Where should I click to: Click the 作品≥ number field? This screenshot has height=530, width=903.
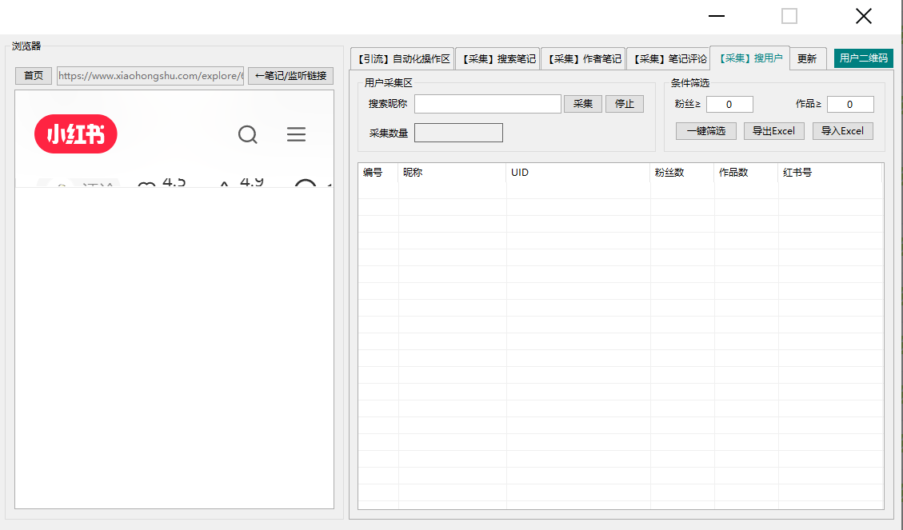850,105
